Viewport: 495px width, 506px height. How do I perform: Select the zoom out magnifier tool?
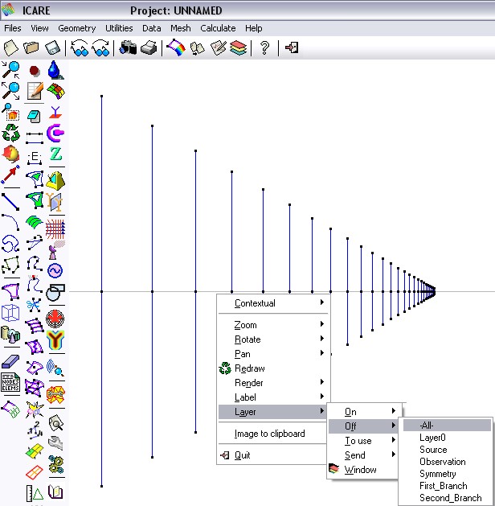pyautogui.click(x=10, y=91)
